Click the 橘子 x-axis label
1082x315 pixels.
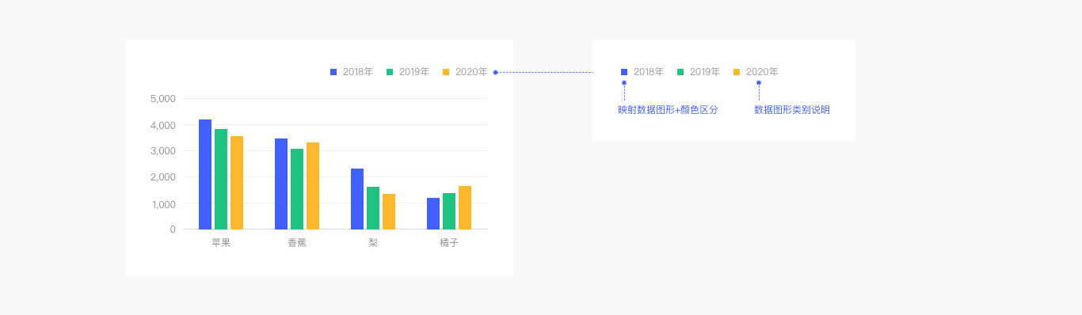449,243
